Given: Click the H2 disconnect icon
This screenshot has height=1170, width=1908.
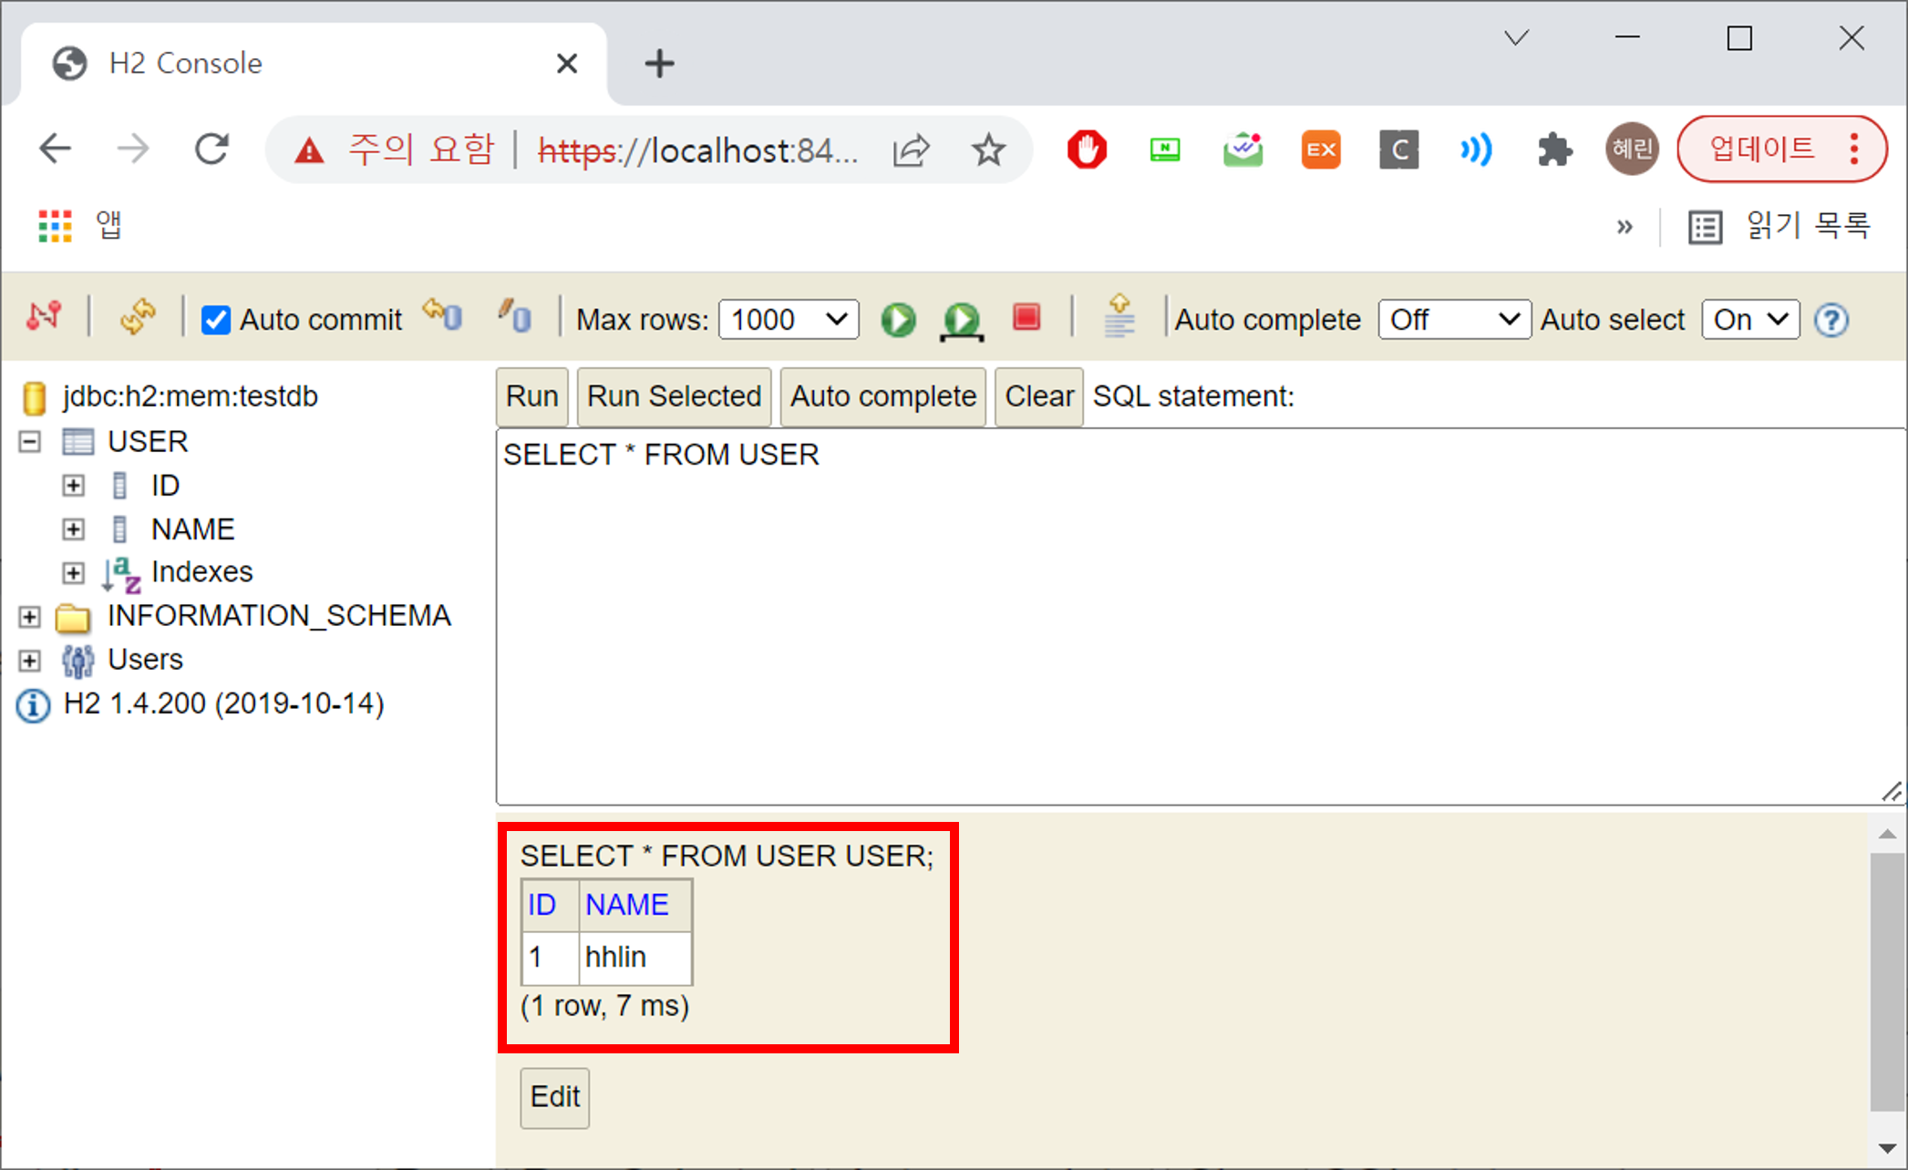Looking at the screenshot, I should (x=44, y=318).
